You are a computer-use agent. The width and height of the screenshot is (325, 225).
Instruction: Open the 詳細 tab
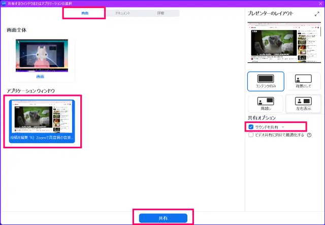point(160,13)
